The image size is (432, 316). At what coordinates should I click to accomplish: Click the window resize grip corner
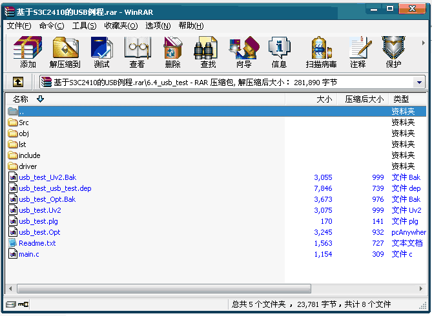422,306
